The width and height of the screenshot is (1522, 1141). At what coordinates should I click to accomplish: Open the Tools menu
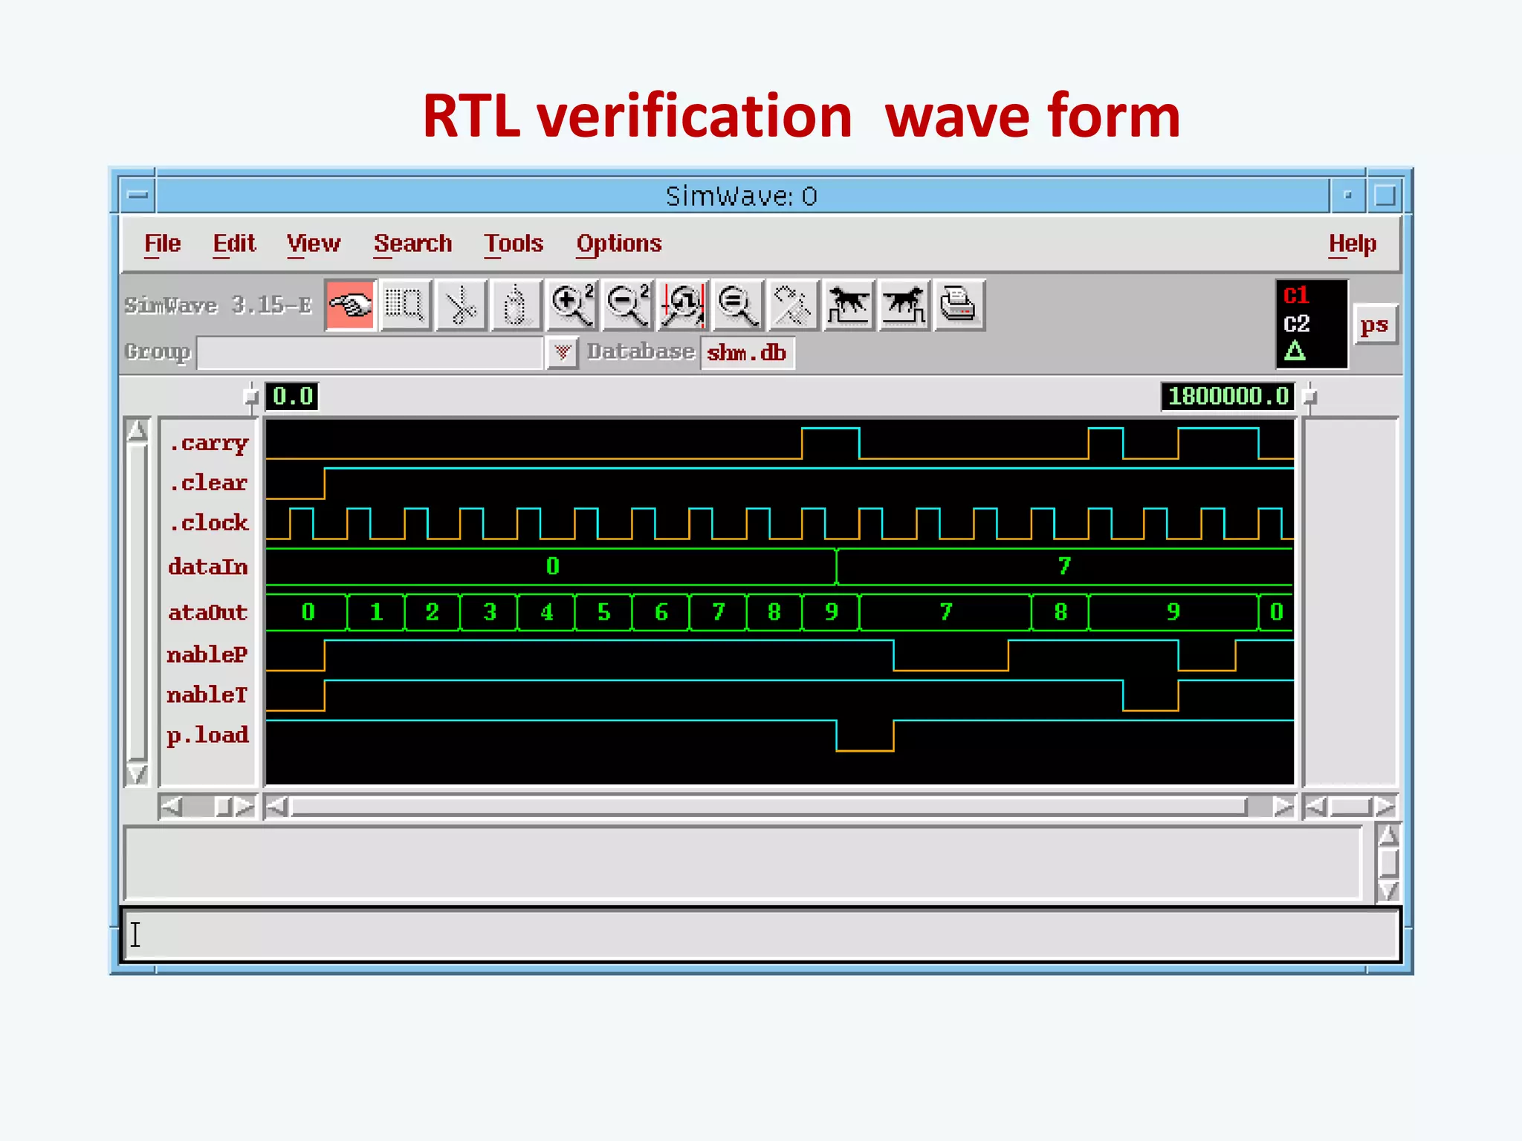tap(514, 244)
